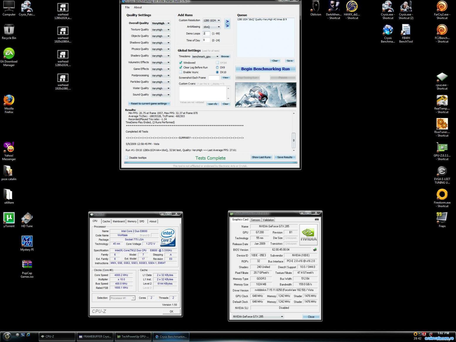Viewport: 456px width, 342px height.
Task: Open the GPU-Z 0.3.1 shortcut
Action: [x=442, y=151]
